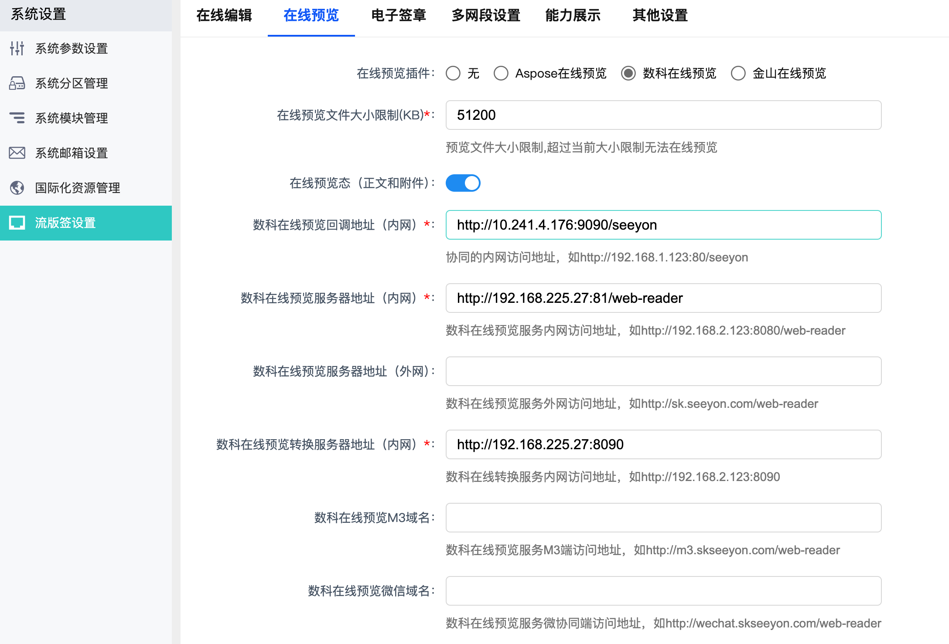Switch to the 在线编辑 tab
Viewport: 949px width, 644px height.
224,16
